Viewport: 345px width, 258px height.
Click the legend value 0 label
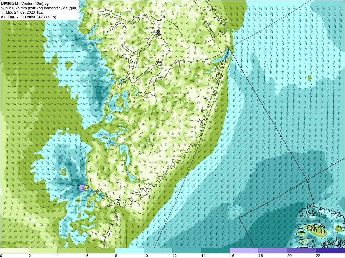[x=1, y=256]
